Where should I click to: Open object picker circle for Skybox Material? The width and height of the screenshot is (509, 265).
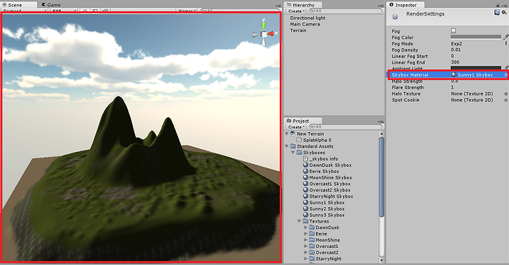505,75
